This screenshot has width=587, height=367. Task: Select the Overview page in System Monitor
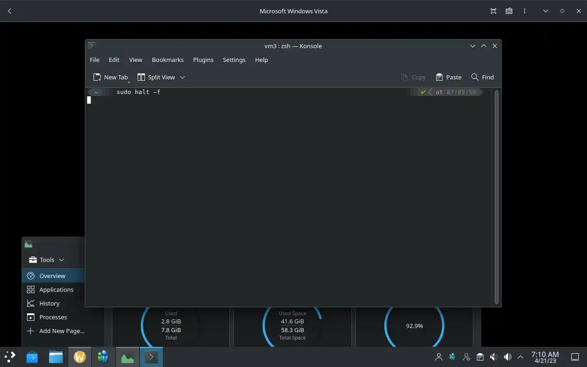(53, 276)
